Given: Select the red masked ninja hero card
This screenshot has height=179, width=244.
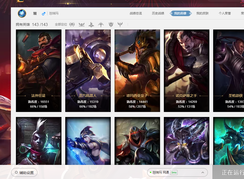Looking at the screenshot, I should click(x=137, y=141).
